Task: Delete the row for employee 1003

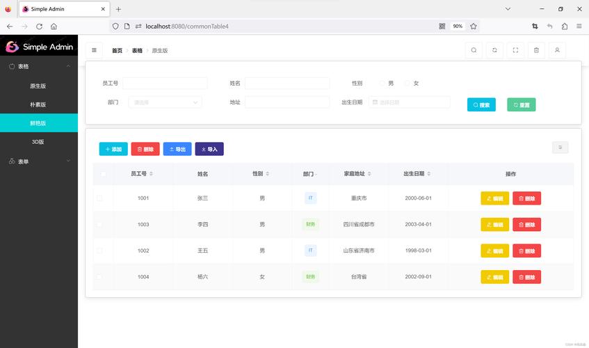Action: [526, 225]
